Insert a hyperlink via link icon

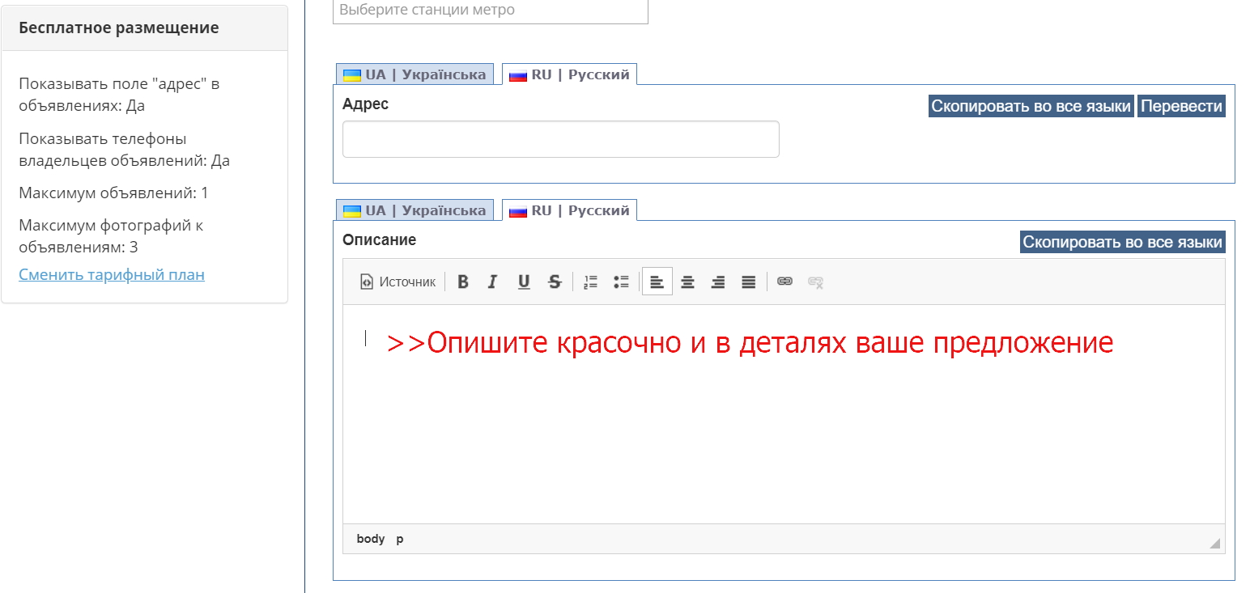pyautogui.click(x=784, y=282)
